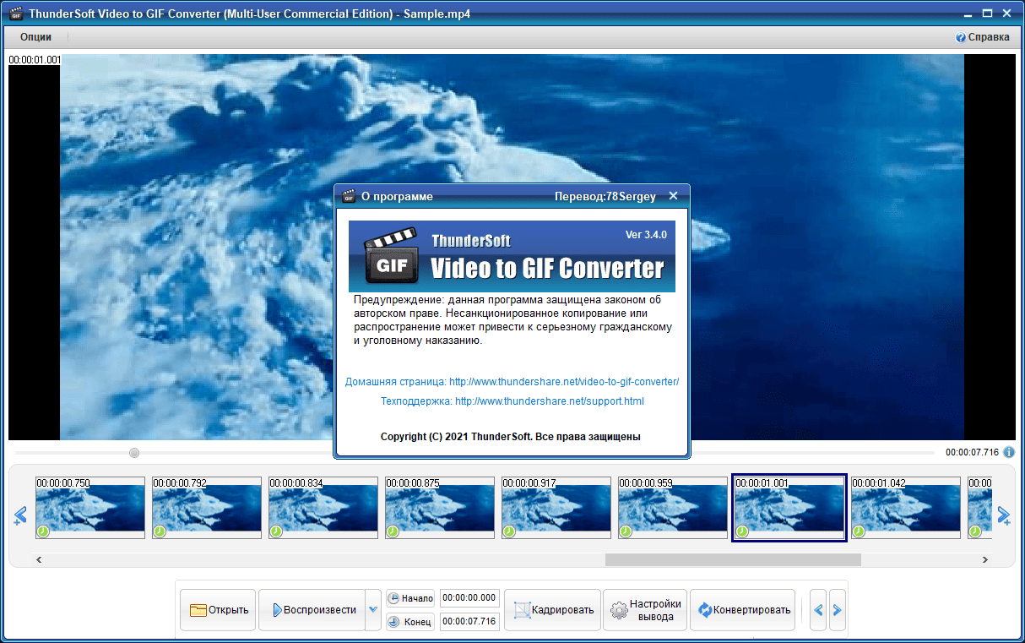1025x643 pixels.
Task: Click green clock icon on frame 00:00:00.917
Action: coord(509,531)
